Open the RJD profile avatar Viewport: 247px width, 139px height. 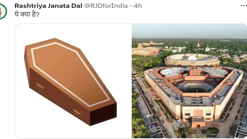(3, 11)
